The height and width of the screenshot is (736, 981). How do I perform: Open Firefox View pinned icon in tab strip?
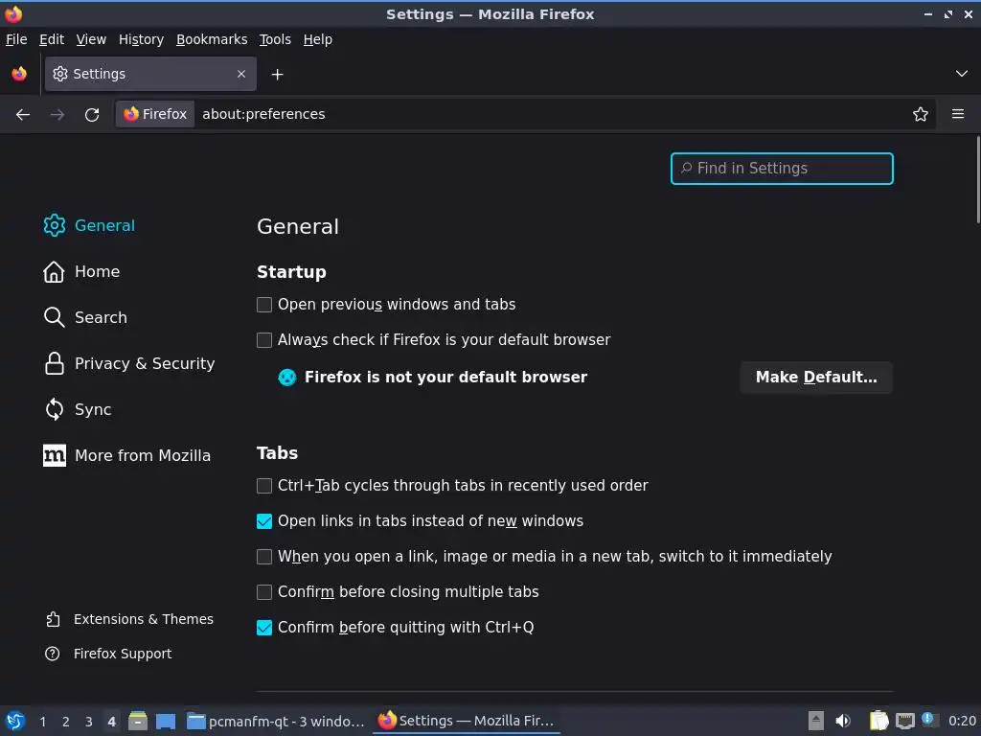(x=19, y=74)
